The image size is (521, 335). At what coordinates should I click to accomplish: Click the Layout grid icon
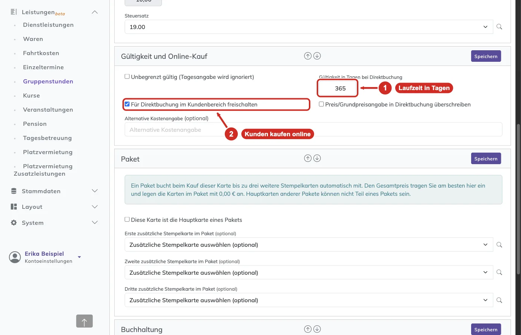coord(14,207)
